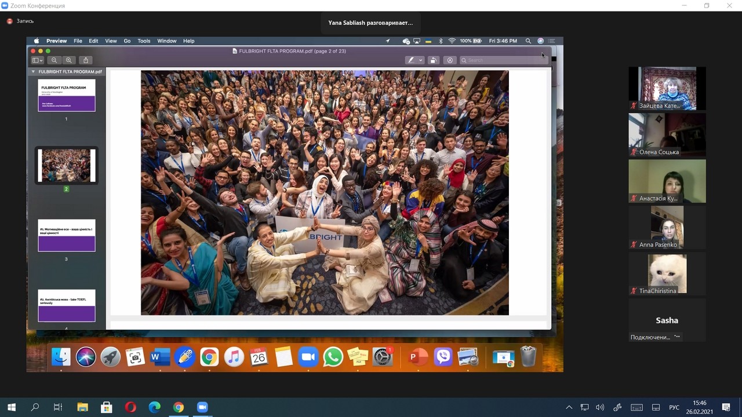Image resolution: width=742 pixels, height=417 pixels.
Task: Select page 1 title slide thumbnail
Action: [x=67, y=96]
